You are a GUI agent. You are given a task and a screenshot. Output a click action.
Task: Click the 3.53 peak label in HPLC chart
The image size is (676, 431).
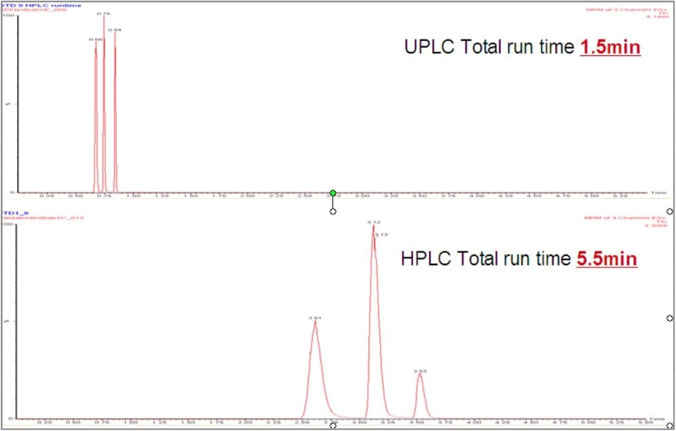(x=420, y=371)
